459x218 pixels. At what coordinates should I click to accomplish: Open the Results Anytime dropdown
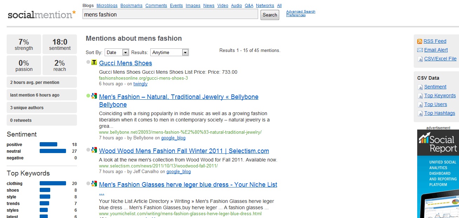pos(170,52)
